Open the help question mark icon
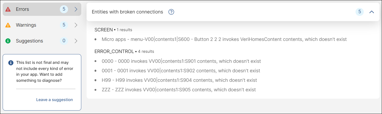This screenshot has height=114, width=382. [x=171, y=12]
